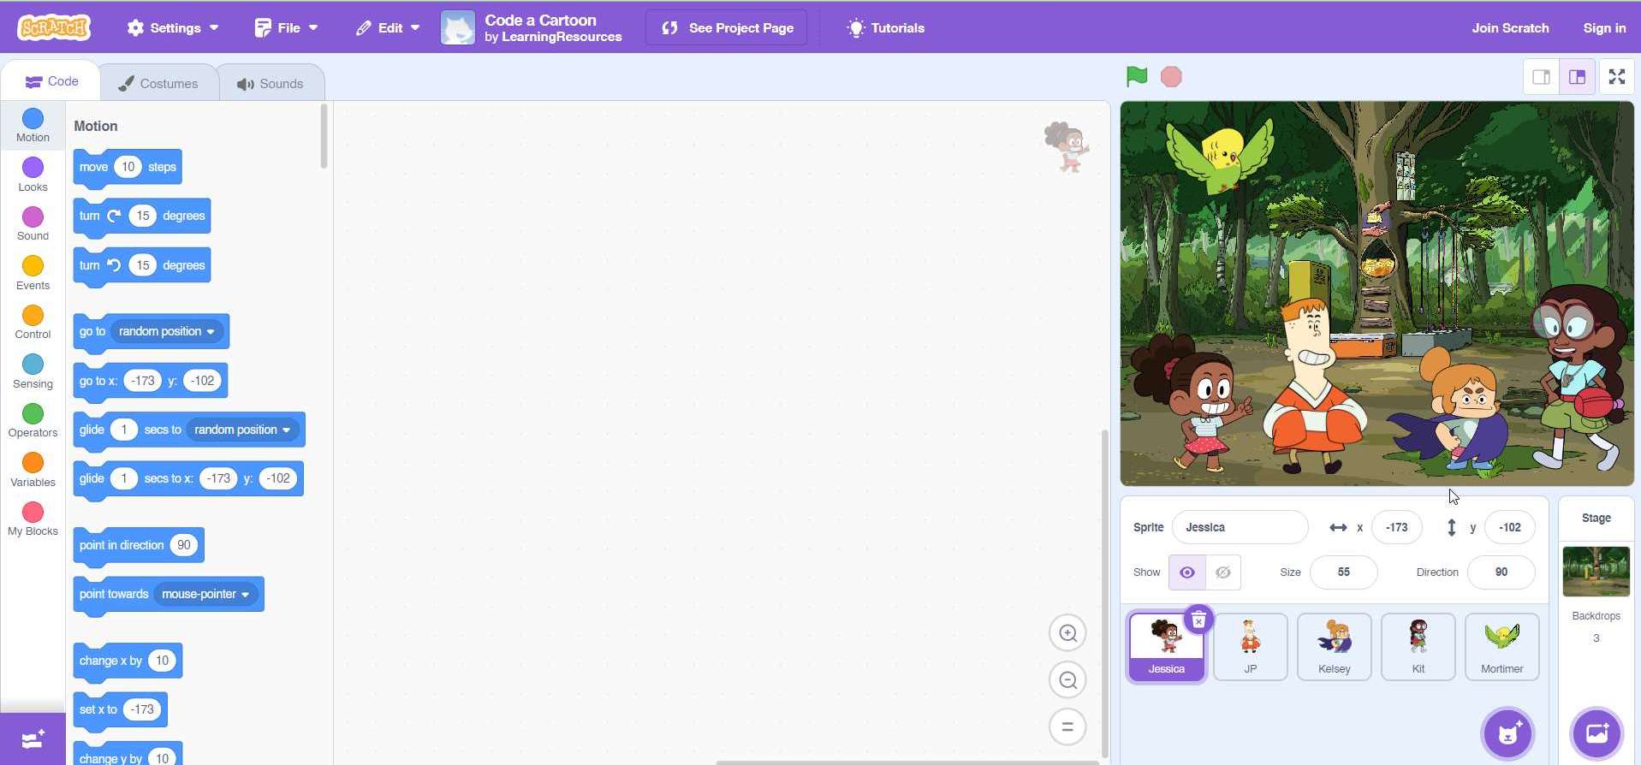Select the Kelsey sprite thumbnail

point(1335,647)
